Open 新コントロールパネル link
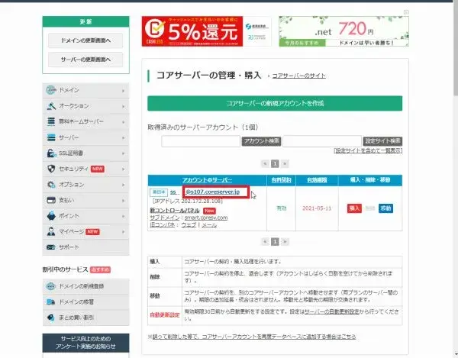The height and width of the screenshot is (358, 458). pyautogui.click(x=175, y=211)
